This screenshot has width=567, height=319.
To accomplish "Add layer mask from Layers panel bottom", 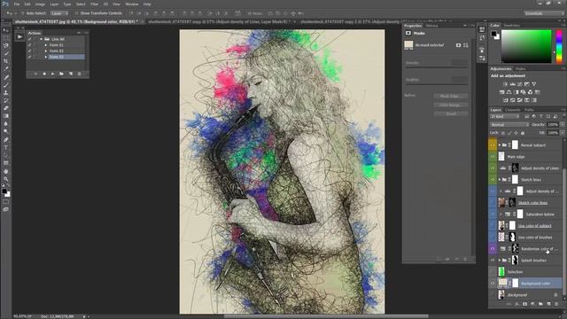I will (x=525, y=304).
